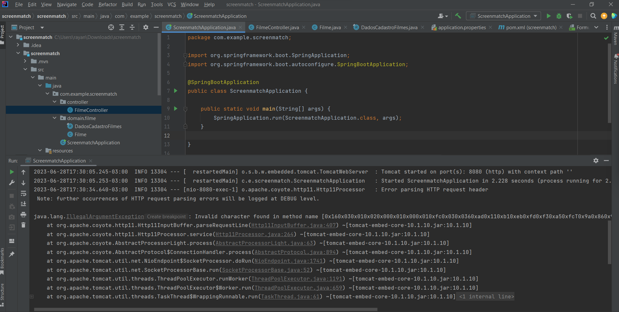This screenshot has width=619, height=312.
Task: Open the Refactor menu
Action: point(107,5)
